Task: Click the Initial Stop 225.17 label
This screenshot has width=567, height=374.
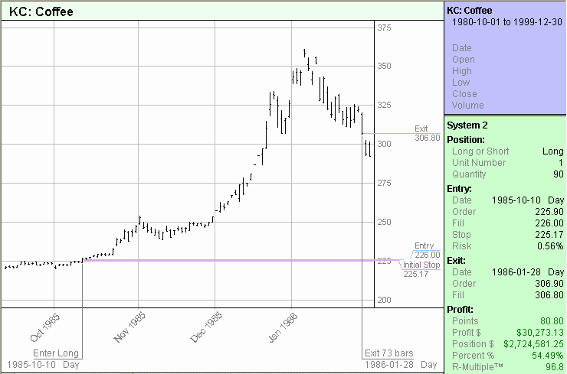Action: [x=421, y=269]
